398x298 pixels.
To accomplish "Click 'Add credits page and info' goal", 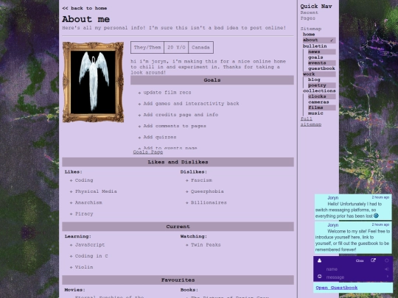I will [181, 115].
